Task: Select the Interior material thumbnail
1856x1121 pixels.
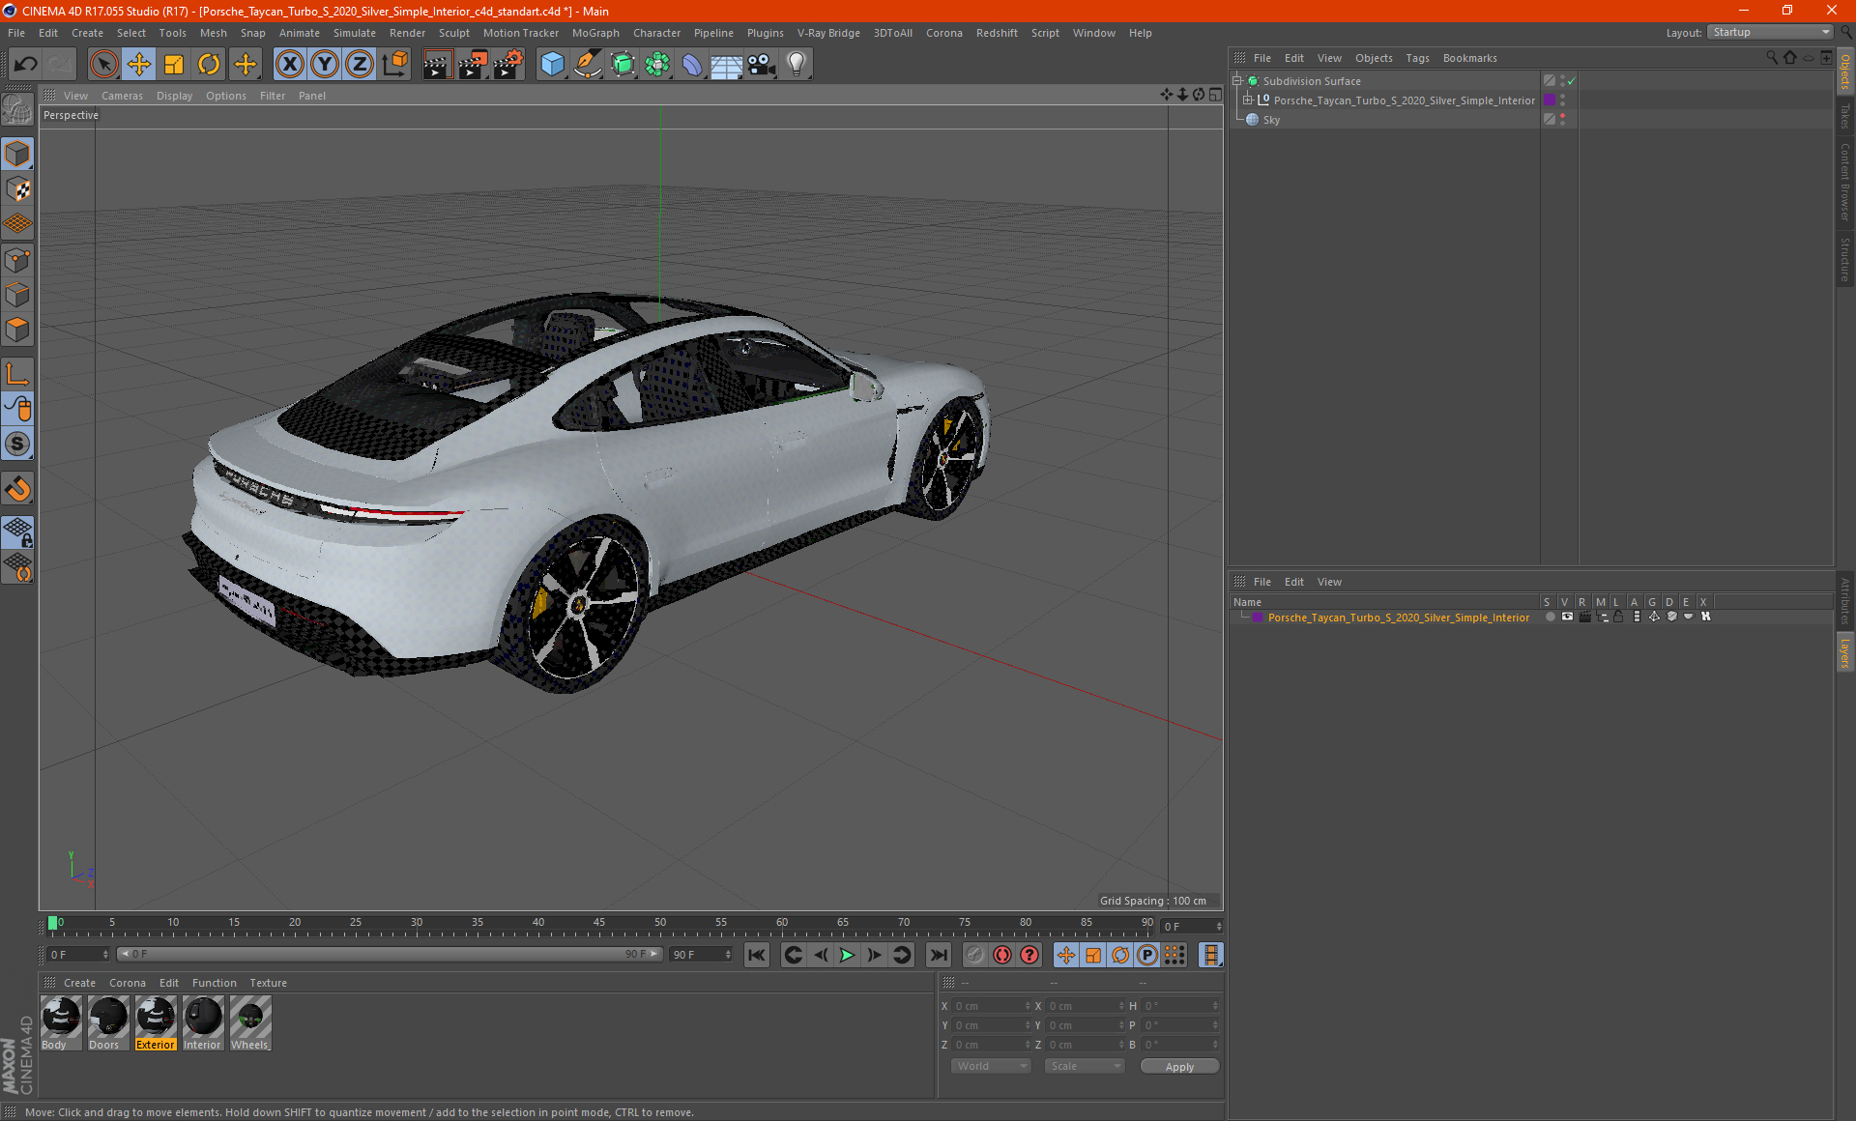Action: (203, 1022)
